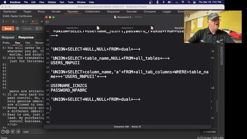Click the vertical INSPECTOR panel label
The width and height of the screenshot is (247, 139).
(x=221, y=56)
